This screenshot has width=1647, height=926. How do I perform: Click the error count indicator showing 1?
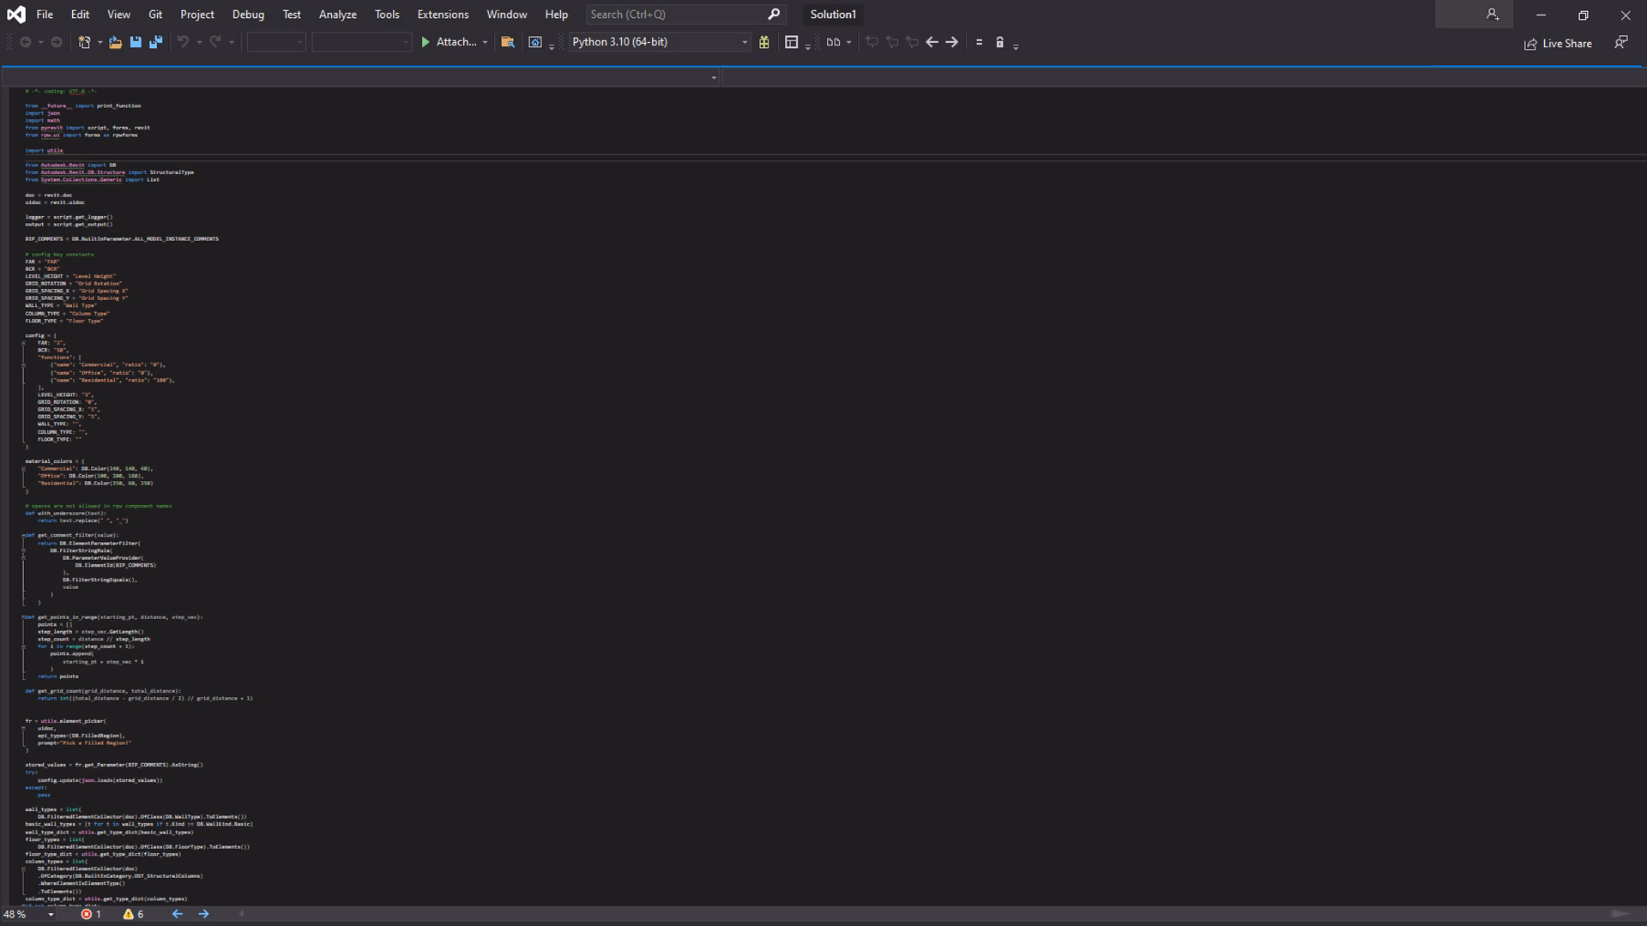pos(91,915)
